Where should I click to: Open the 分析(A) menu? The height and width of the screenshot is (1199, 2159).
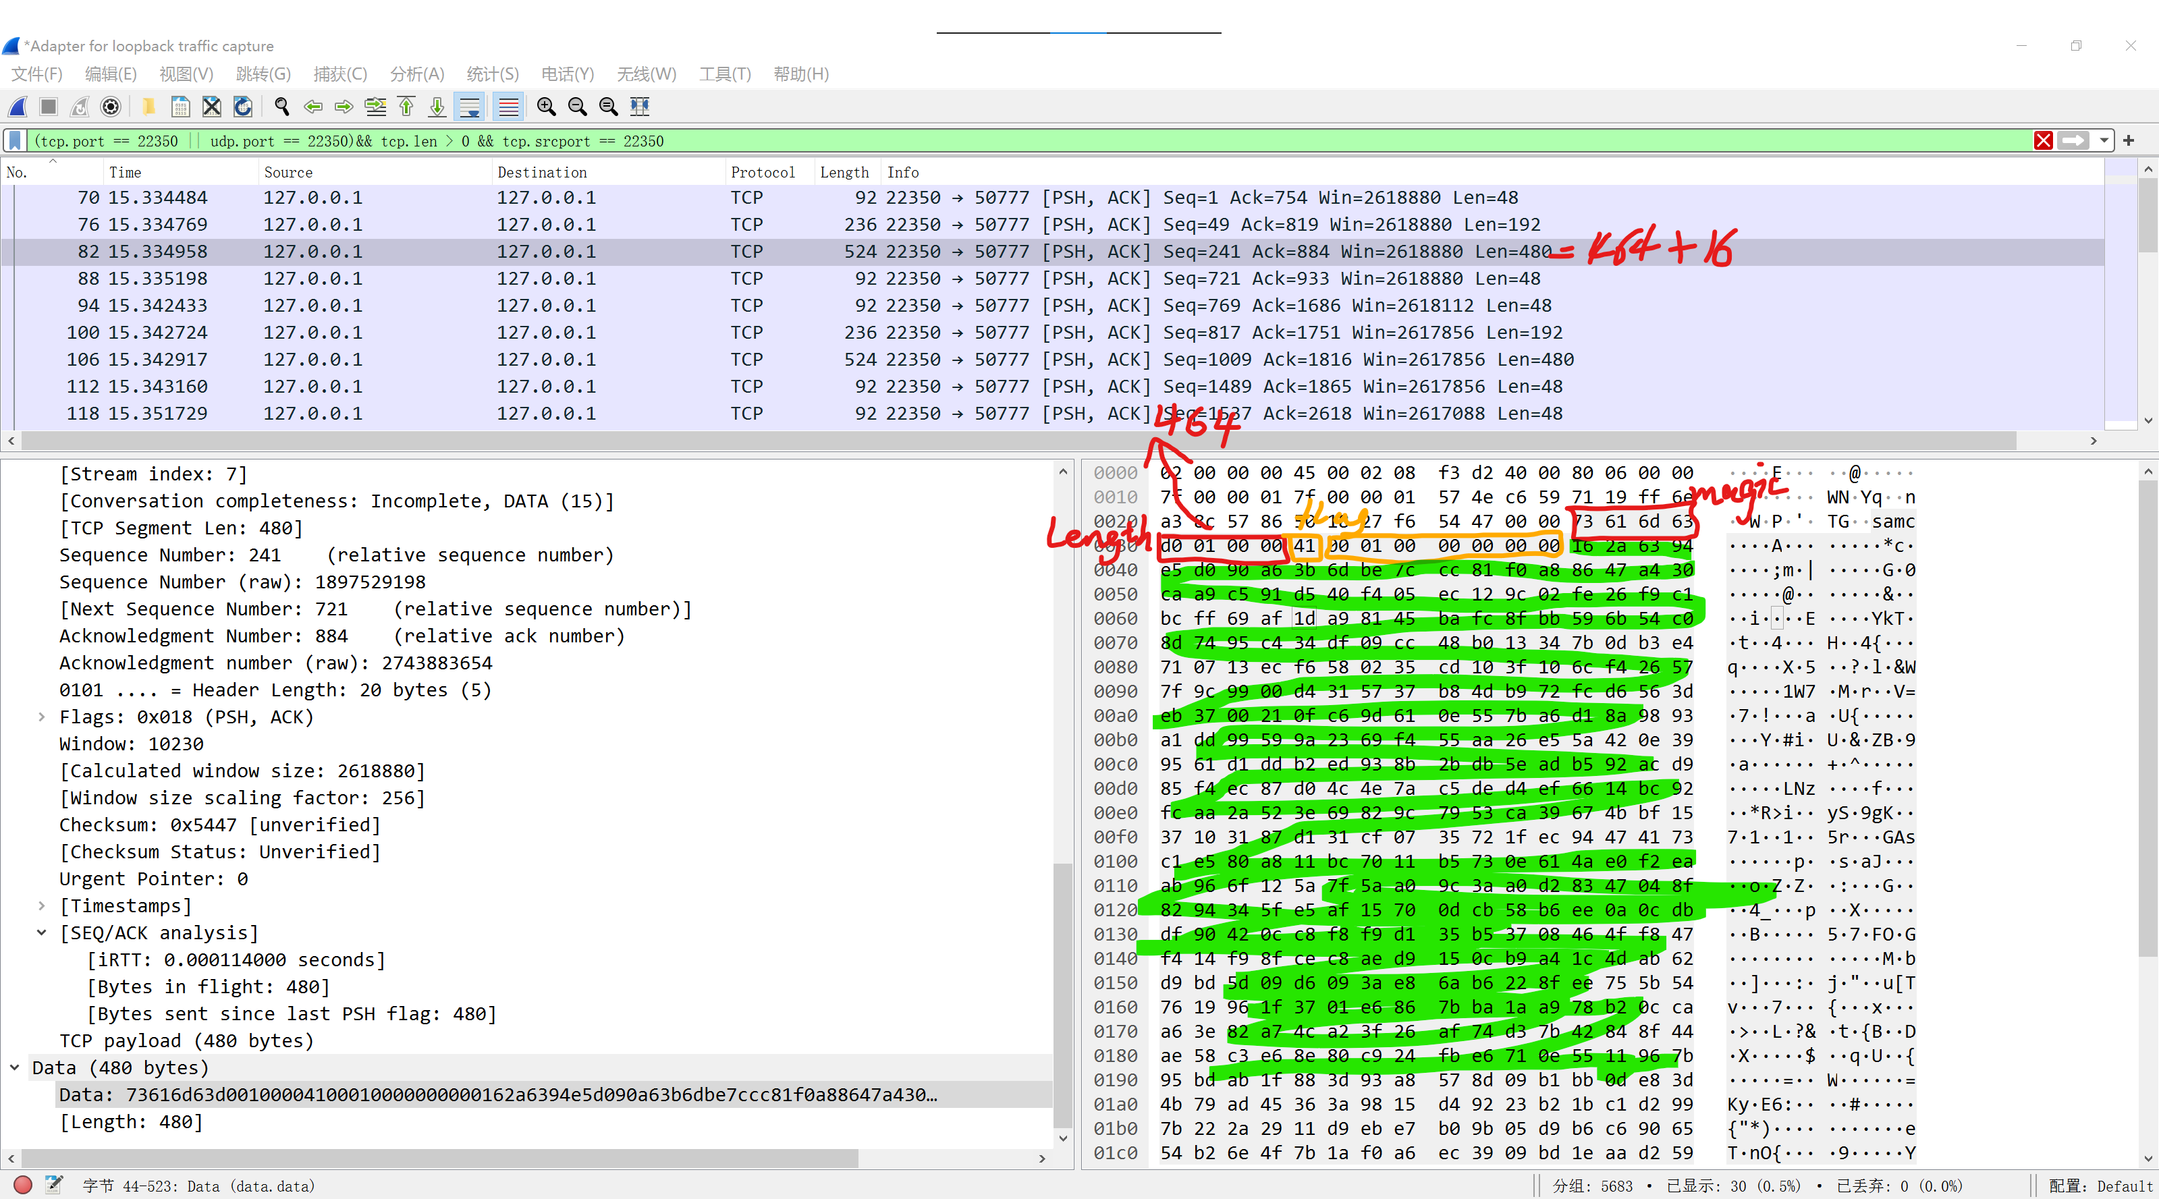tap(416, 74)
